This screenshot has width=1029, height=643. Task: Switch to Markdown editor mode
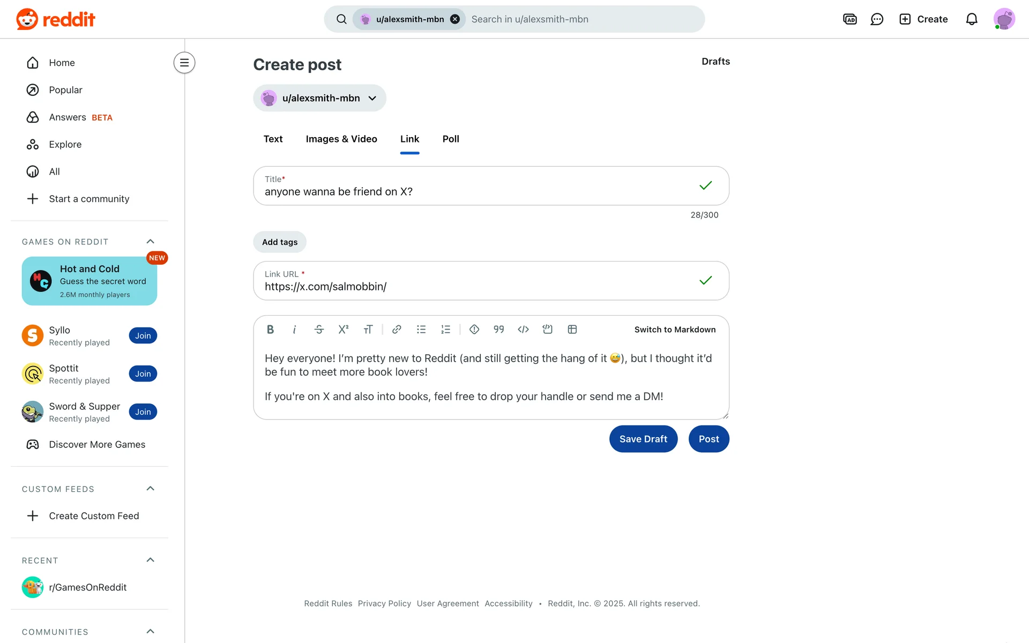click(675, 330)
